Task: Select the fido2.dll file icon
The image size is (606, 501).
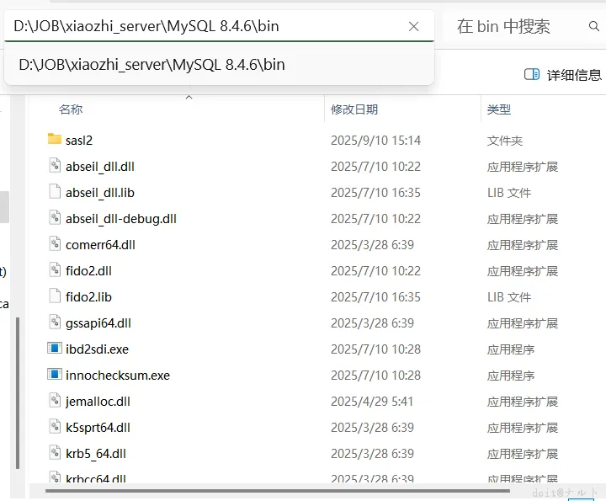Action: [x=55, y=269]
